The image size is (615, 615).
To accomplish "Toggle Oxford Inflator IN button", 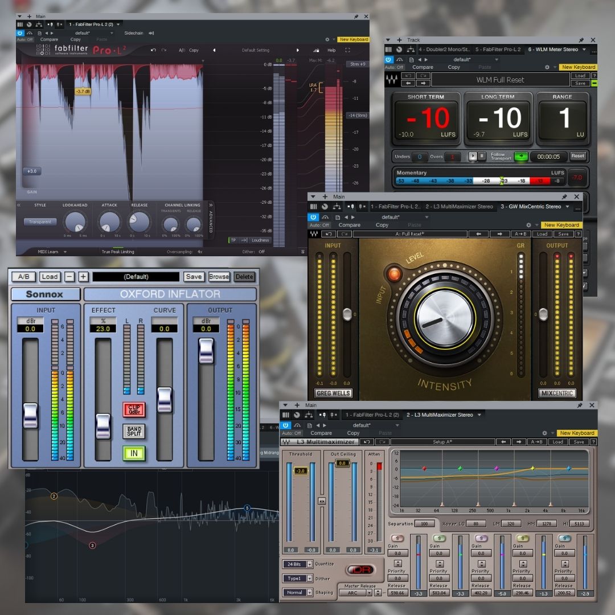I will pyautogui.click(x=134, y=453).
